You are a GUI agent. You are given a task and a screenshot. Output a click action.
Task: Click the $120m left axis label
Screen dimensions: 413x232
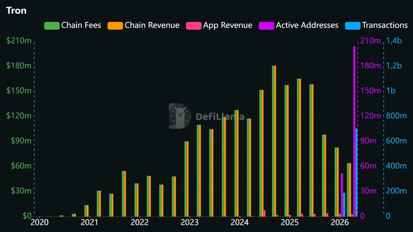click(x=19, y=116)
